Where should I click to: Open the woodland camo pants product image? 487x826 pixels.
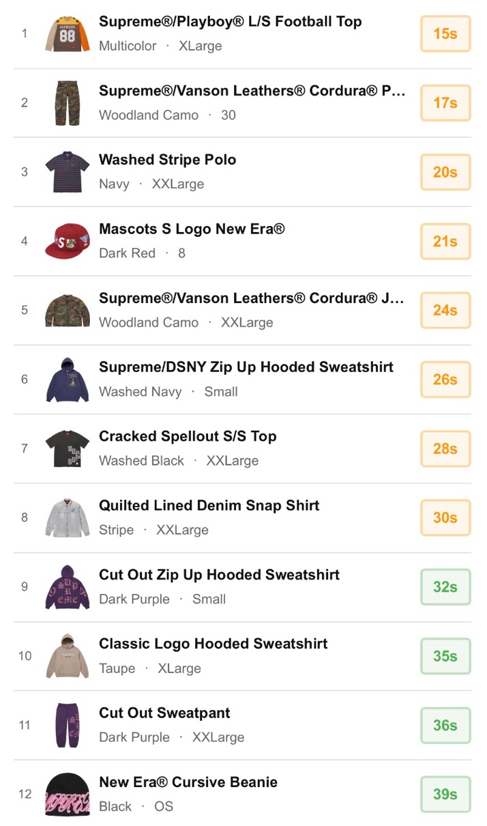[68, 102]
